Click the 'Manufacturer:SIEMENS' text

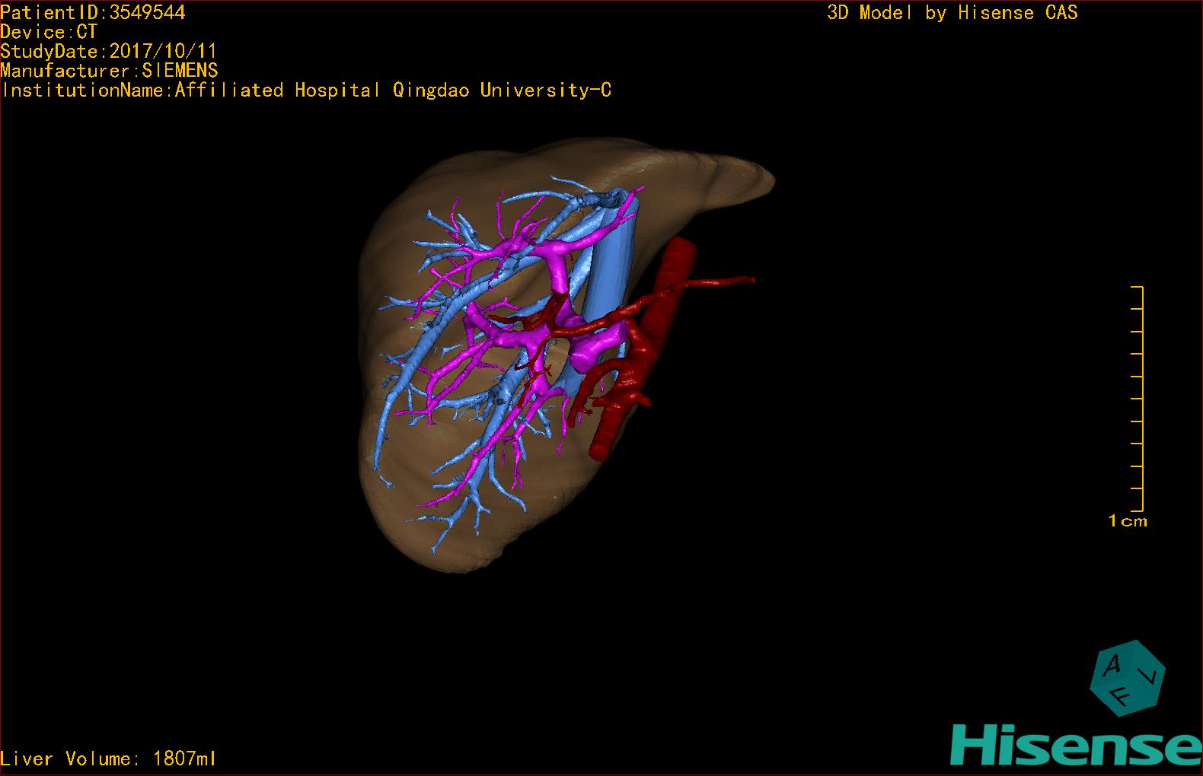click(109, 71)
